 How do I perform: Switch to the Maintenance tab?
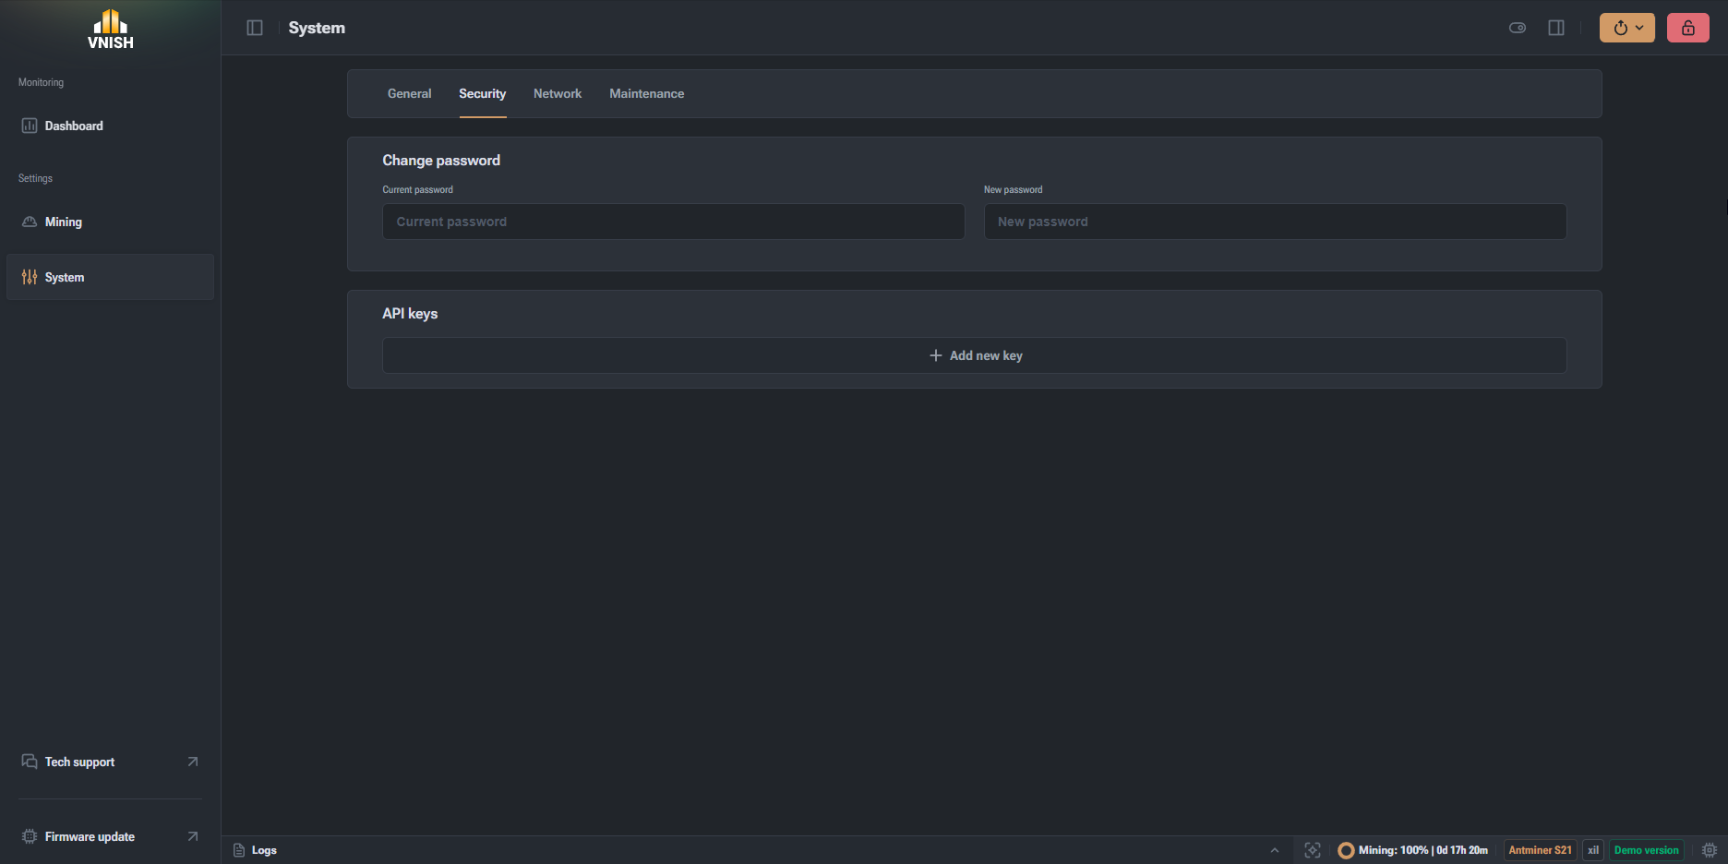point(646,94)
